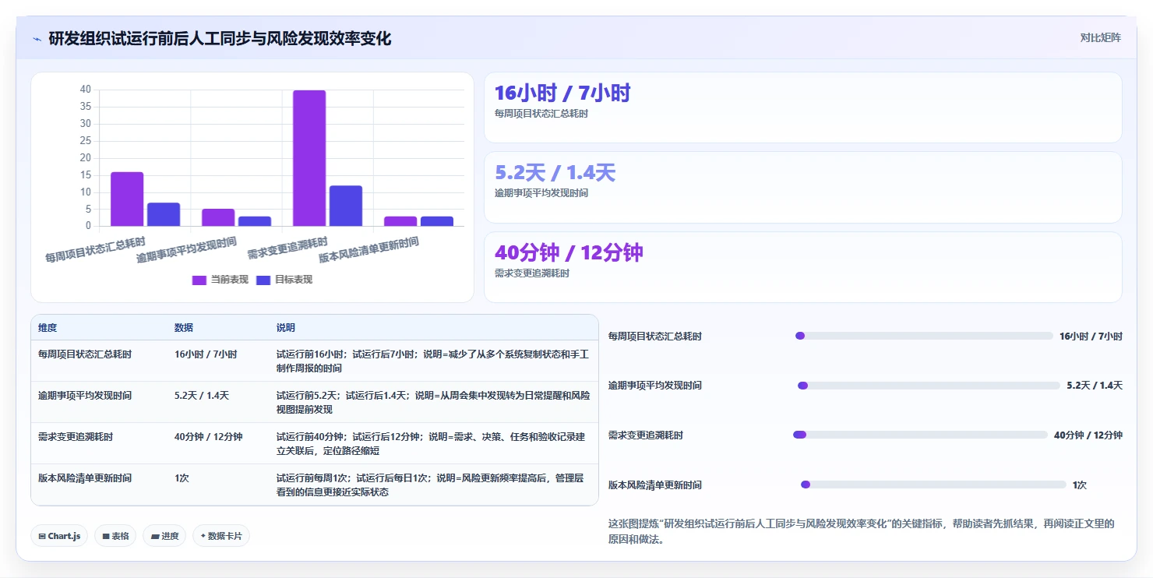Click the progress value 1次 at right
This screenshot has width=1153, height=578.
click(1080, 485)
